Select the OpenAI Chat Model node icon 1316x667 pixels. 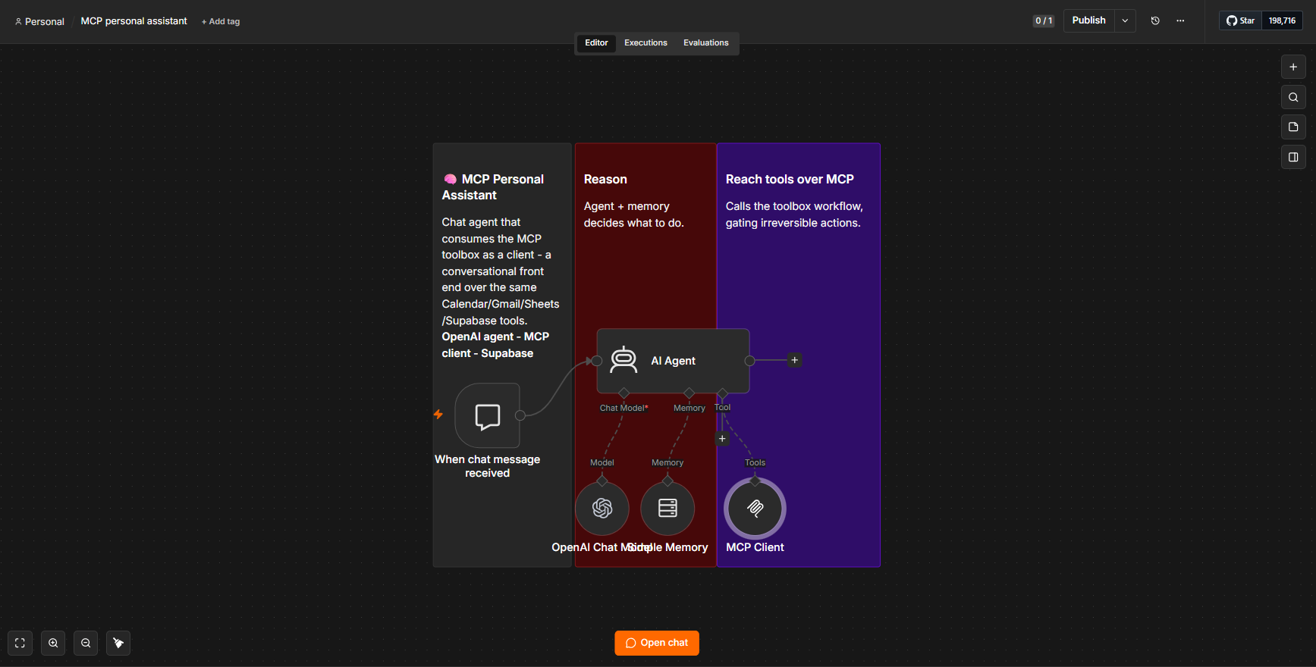click(x=602, y=508)
